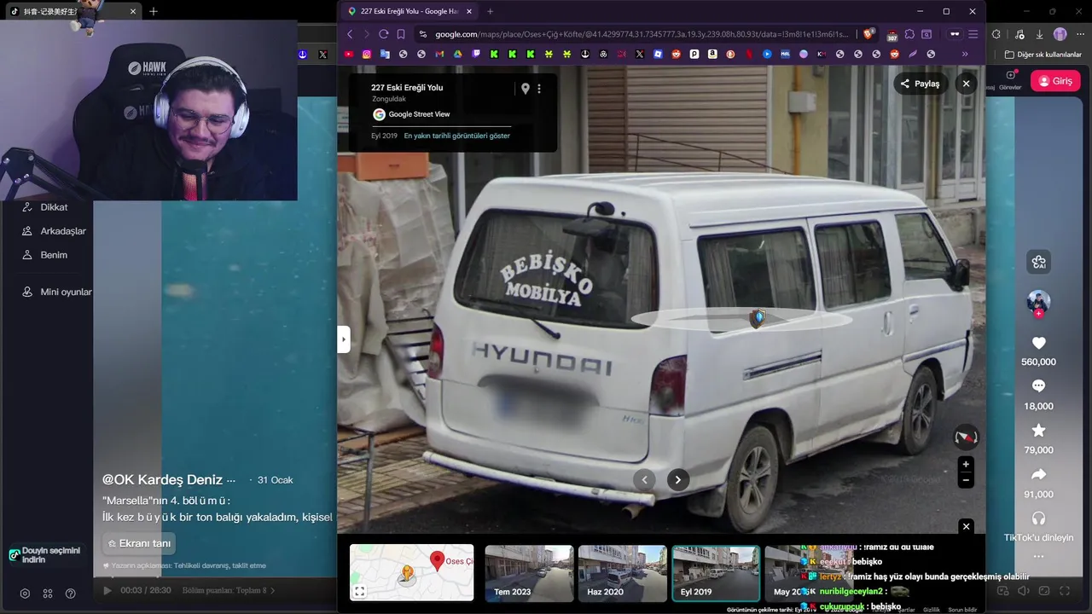
Task: Open Benim in Douyin sidebar
Action: [53, 255]
